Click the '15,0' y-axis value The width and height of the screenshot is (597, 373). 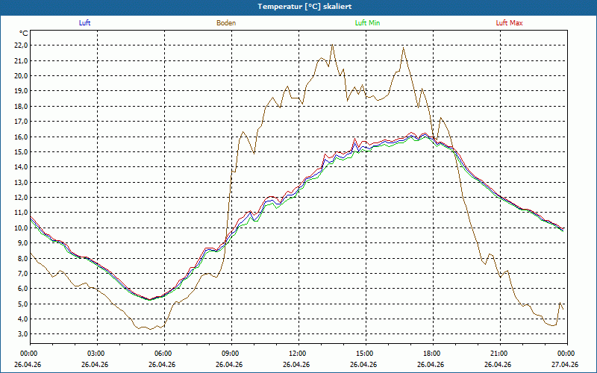tap(22, 152)
